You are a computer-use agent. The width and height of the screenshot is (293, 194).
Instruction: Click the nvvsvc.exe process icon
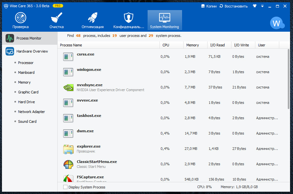(x=68, y=103)
